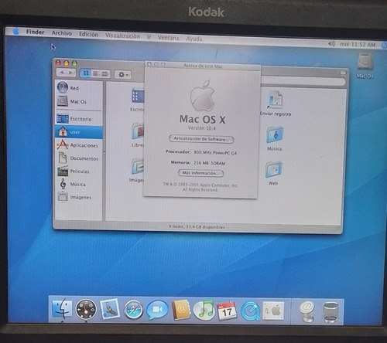The image size is (387, 343).
Task: Click Actualización de Software button
Action: click(x=201, y=139)
